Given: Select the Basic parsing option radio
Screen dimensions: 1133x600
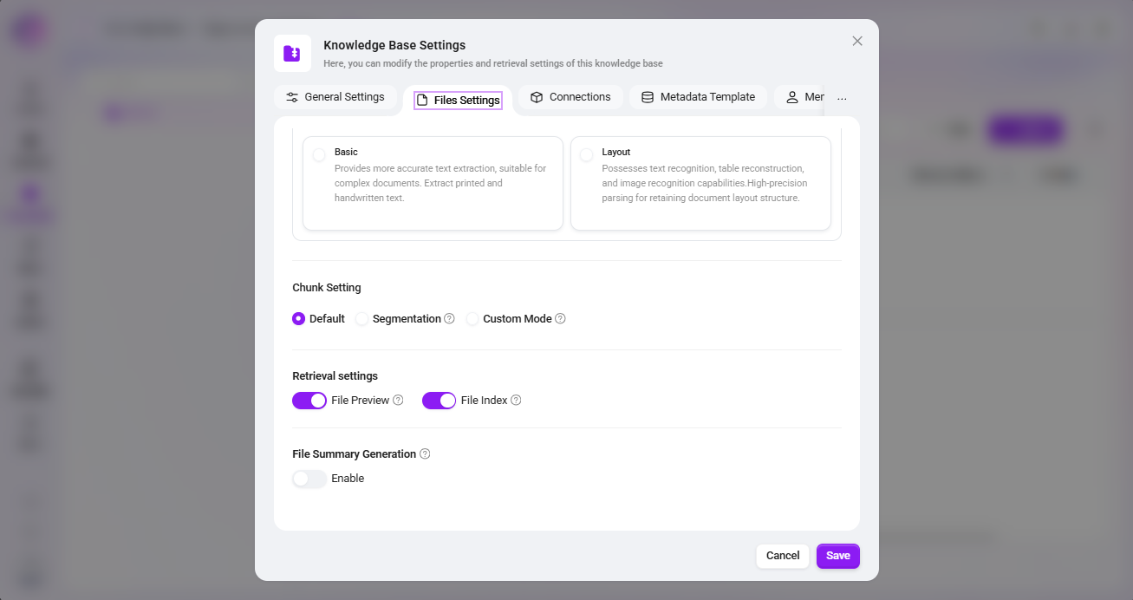Looking at the screenshot, I should point(319,155).
